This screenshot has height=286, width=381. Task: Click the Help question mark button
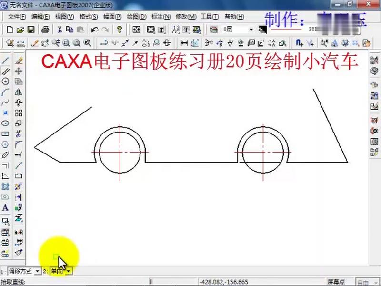click(x=119, y=30)
